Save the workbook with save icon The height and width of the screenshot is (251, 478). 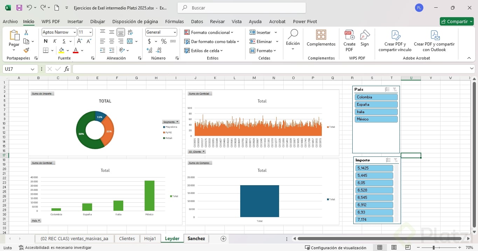tap(19, 8)
